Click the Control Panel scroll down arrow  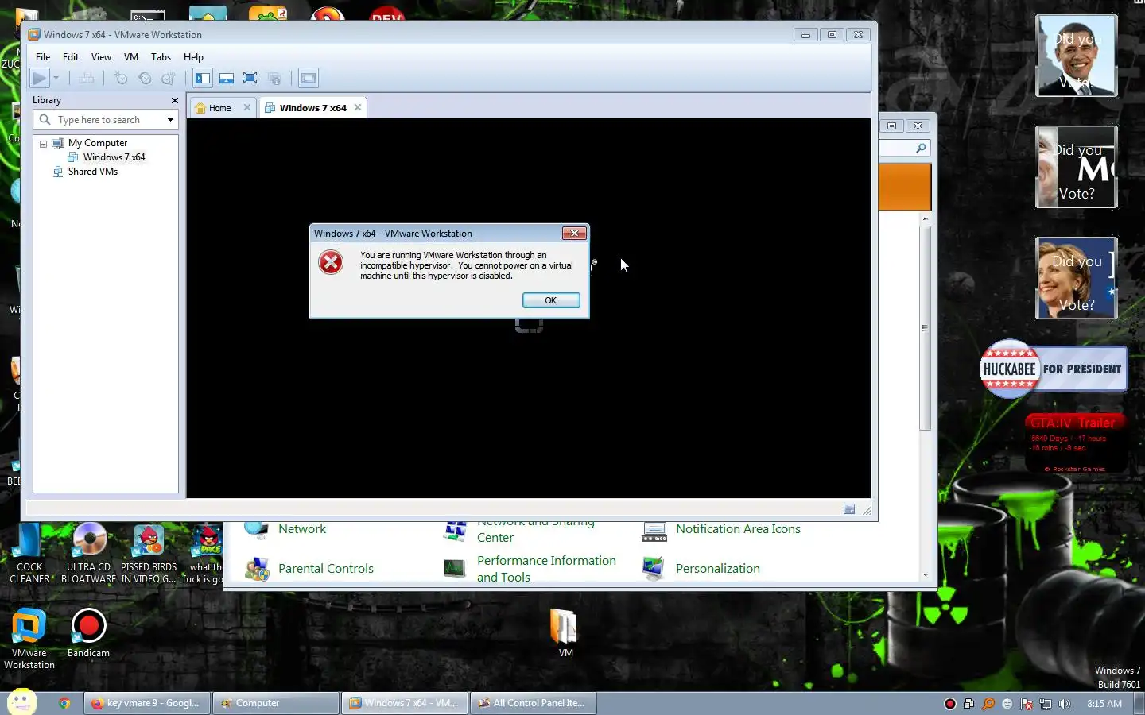pos(925,574)
